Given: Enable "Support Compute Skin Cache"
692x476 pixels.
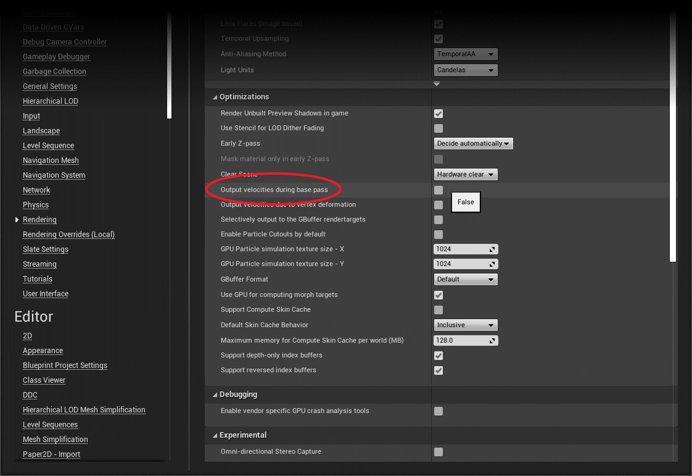Looking at the screenshot, I should (438, 310).
